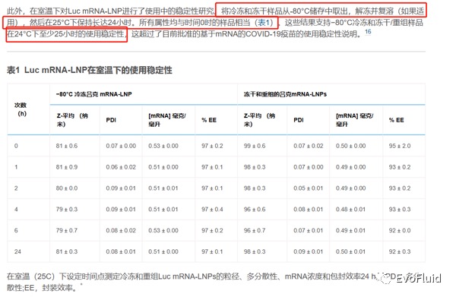The height and width of the screenshot is (297, 456).
Task: Select the 6 hour row label
Action: point(16,230)
